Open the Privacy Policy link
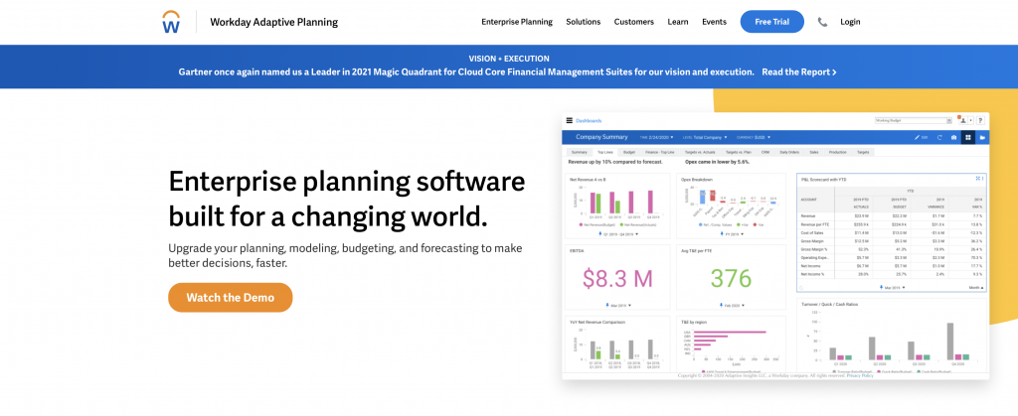Image resolution: width=1018 pixels, height=416 pixels. click(860, 375)
